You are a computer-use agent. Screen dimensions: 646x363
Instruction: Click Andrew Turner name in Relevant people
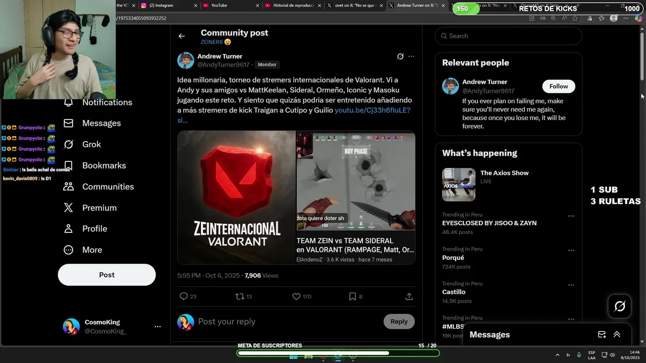[x=484, y=82]
